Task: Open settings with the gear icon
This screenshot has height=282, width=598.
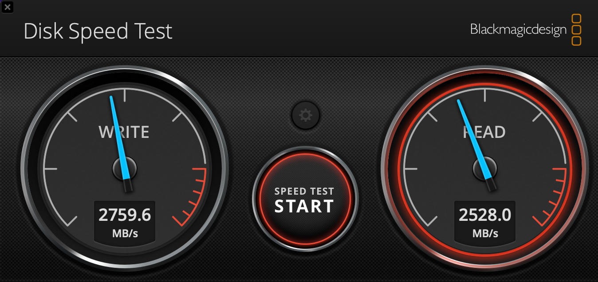Action: [305, 115]
